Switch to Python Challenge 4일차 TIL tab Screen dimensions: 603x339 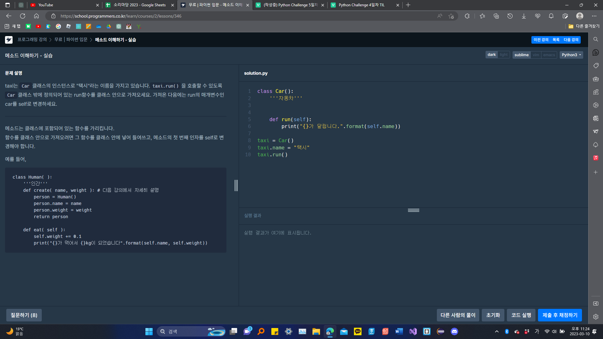[361, 5]
